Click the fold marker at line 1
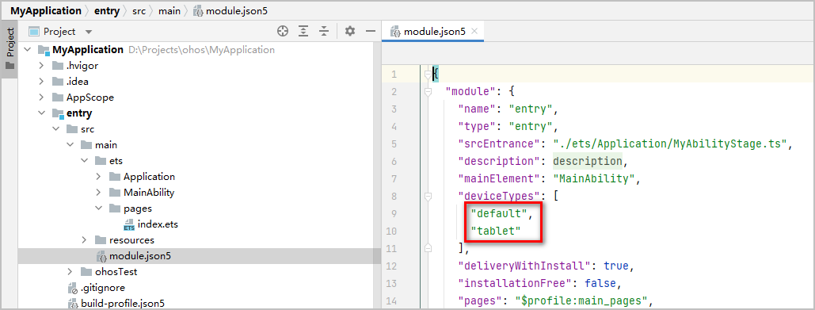The width and height of the screenshot is (815, 310). [428, 75]
